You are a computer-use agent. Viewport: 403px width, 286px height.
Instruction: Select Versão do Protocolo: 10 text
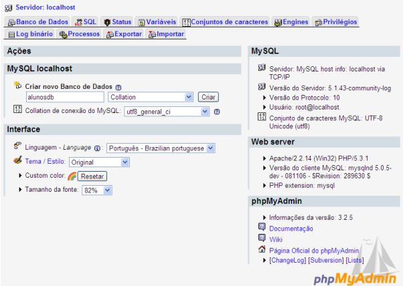point(305,98)
